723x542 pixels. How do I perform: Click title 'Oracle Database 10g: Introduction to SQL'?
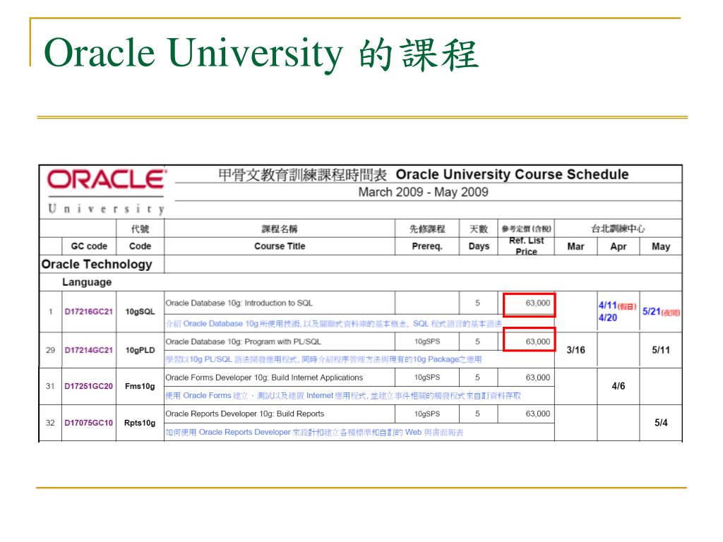239,303
